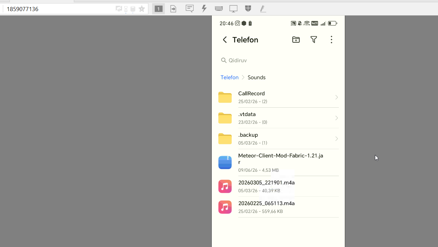Click music icon of 20260225_065113.m4a
The image size is (438, 247).
pos(225,207)
